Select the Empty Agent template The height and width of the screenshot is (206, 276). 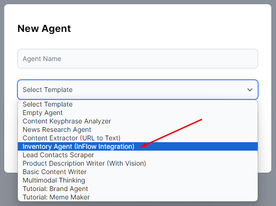tap(138, 113)
